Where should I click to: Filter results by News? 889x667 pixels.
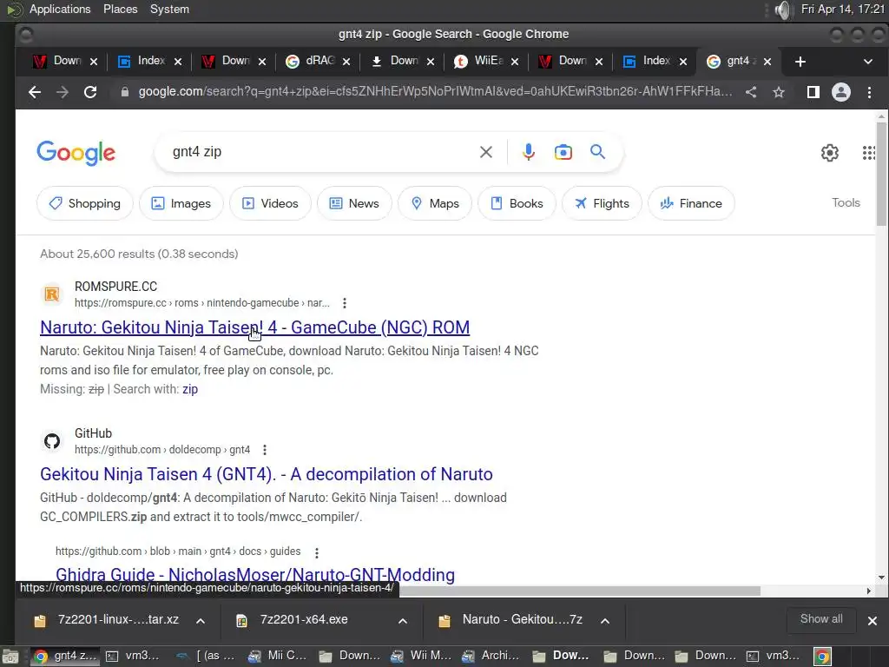pyautogui.click(x=354, y=203)
